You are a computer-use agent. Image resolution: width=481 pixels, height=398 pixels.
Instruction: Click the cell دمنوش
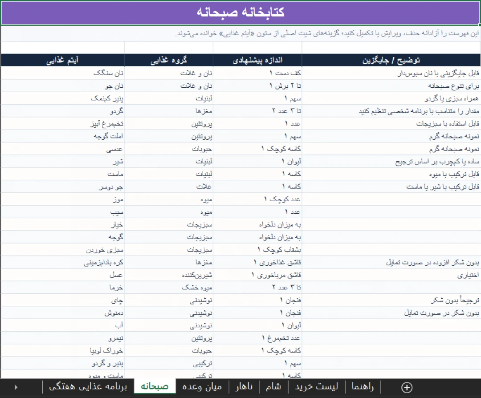[63, 313]
